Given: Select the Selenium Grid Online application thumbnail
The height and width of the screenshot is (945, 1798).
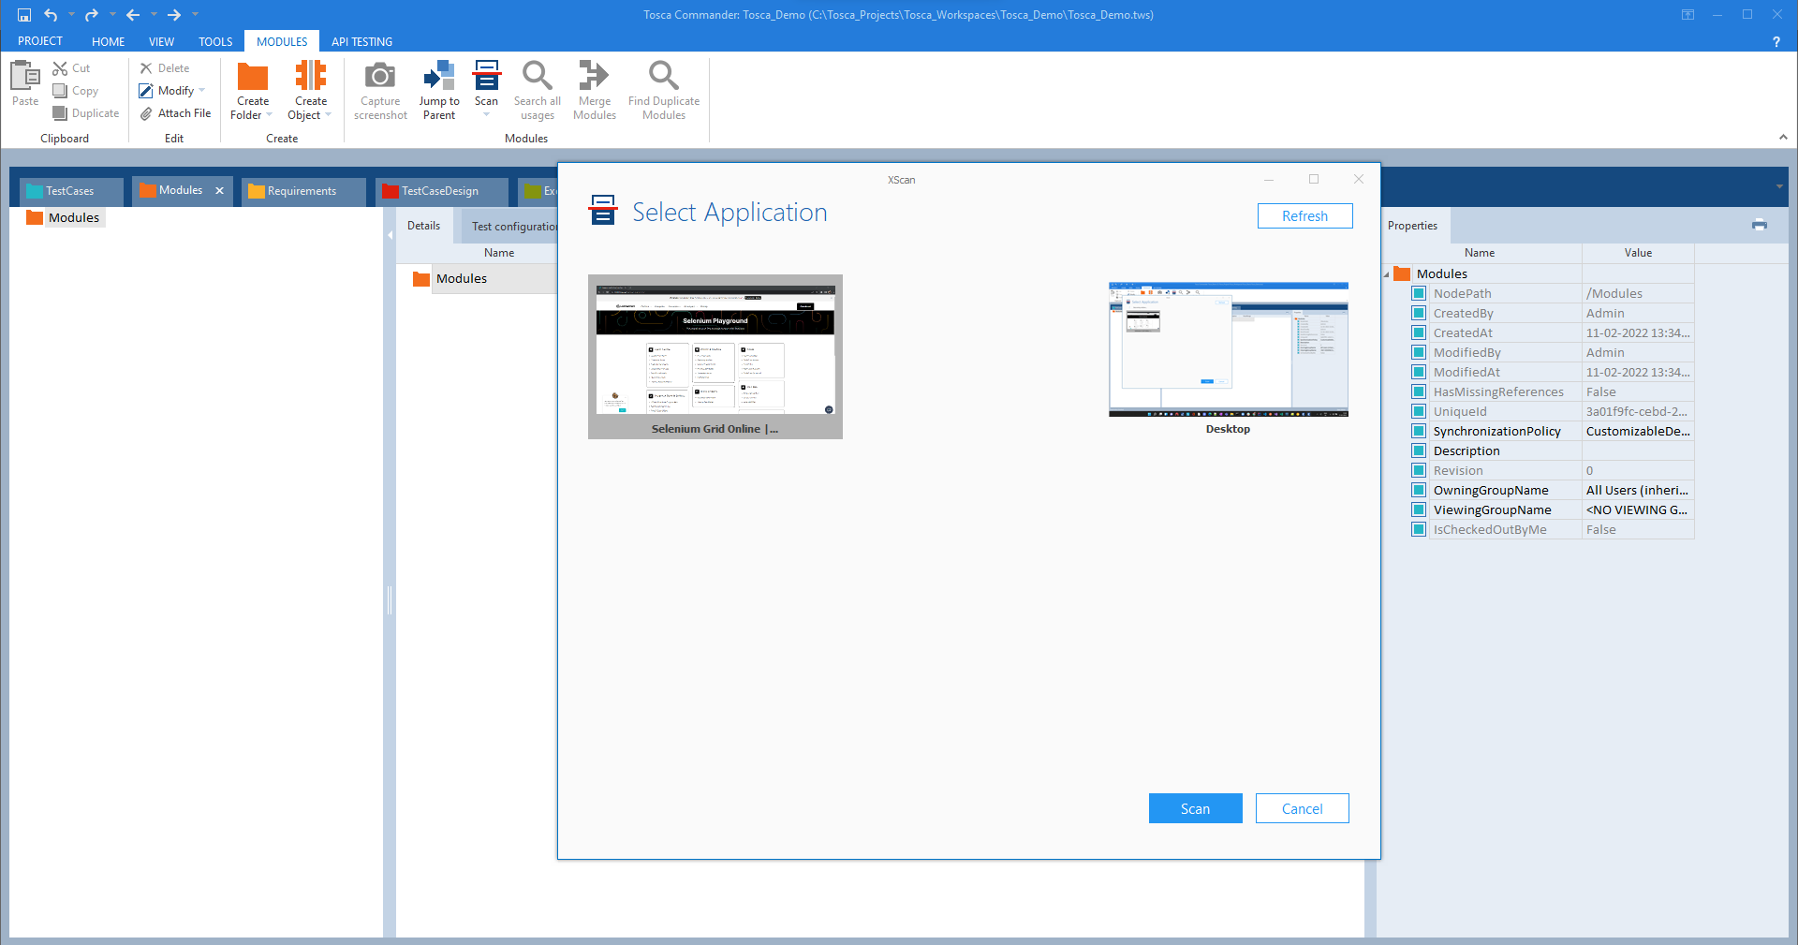Looking at the screenshot, I should (x=715, y=356).
